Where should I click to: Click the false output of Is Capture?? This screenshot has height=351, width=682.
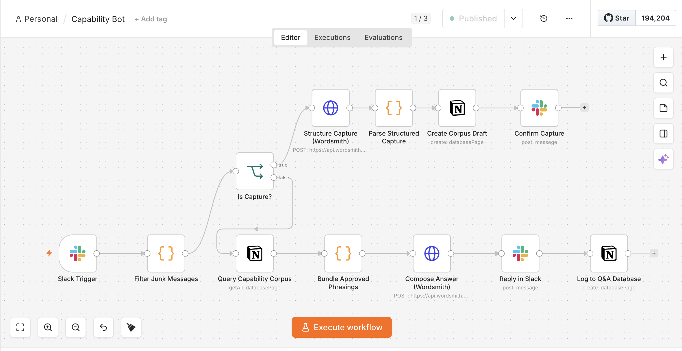point(274,178)
